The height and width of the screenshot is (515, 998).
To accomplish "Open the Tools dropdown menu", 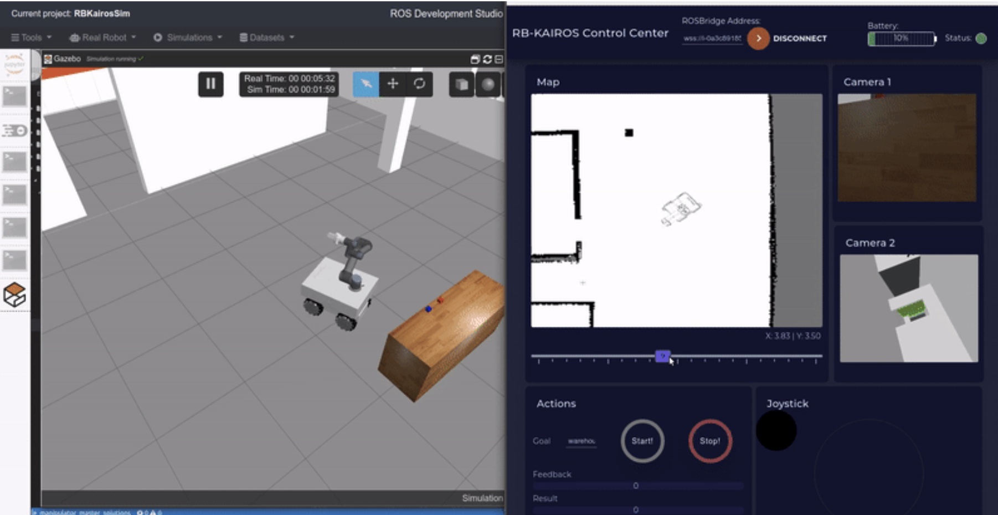I will (x=32, y=37).
